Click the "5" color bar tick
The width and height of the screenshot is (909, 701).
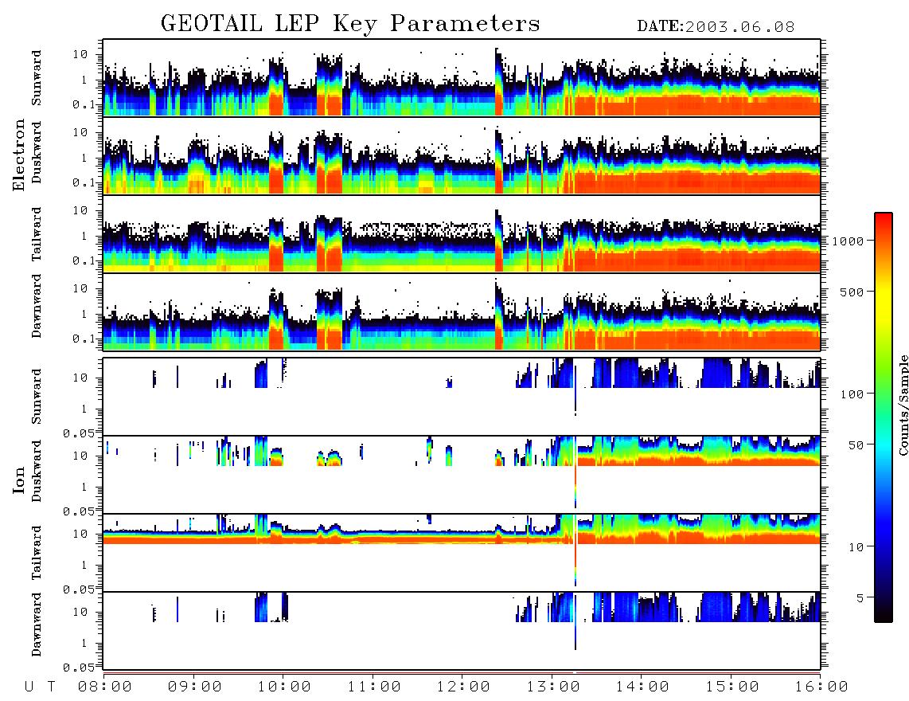[860, 598]
